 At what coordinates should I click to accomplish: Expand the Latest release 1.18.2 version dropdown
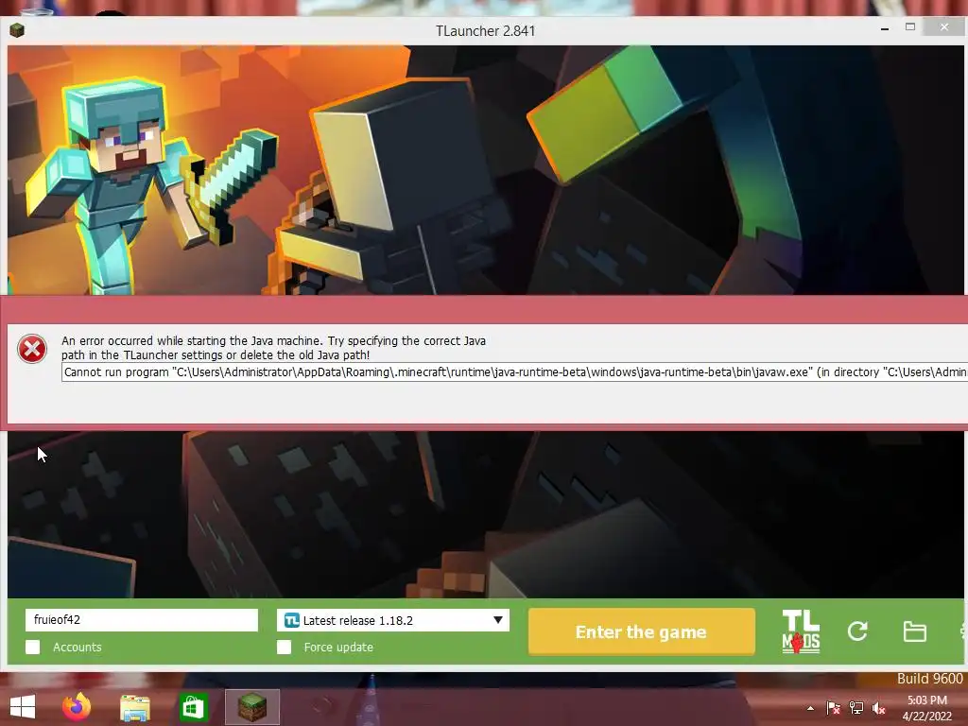[x=393, y=620]
